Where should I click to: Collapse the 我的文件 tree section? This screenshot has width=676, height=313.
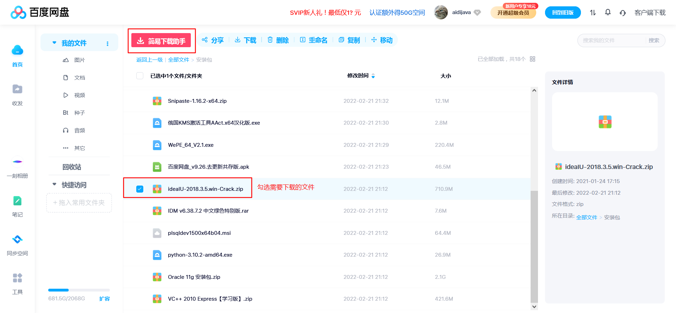click(54, 43)
